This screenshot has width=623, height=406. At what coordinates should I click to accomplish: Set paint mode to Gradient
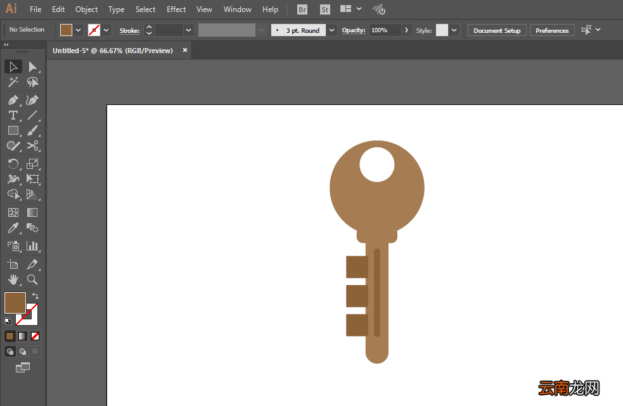point(23,336)
